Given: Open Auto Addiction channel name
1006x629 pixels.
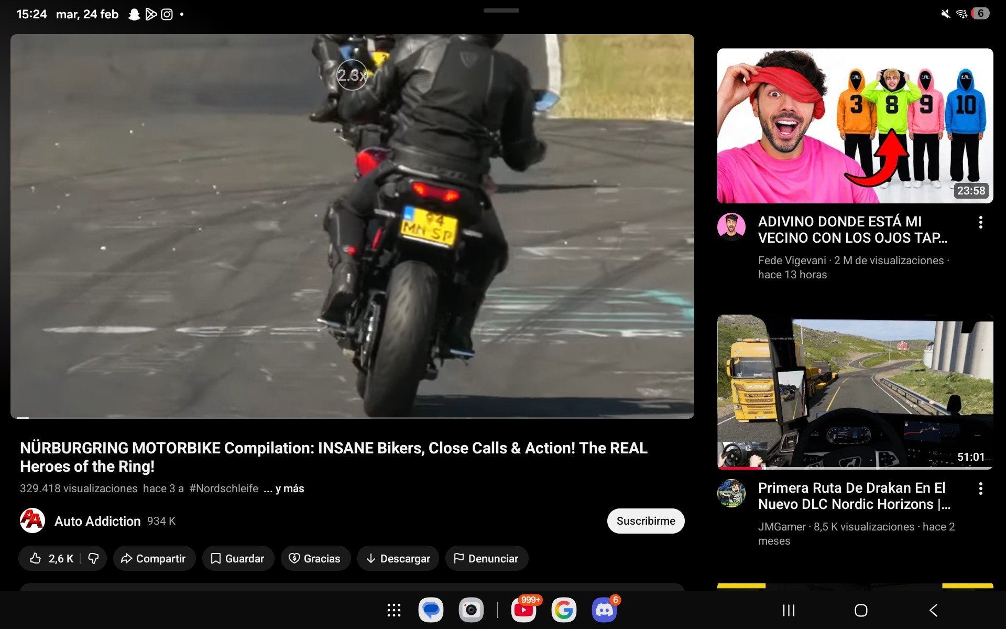Looking at the screenshot, I should [97, 521].
